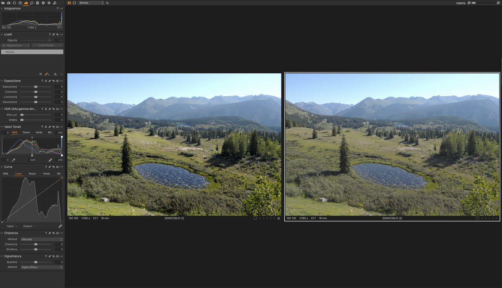Screen dimensions: 502x288
Task: Collapse the Valori Tonali panel
Action: point(2,127)
